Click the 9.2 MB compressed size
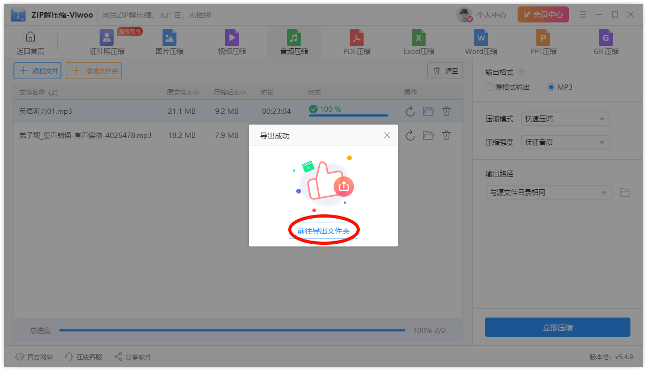 tap(227, 111)
